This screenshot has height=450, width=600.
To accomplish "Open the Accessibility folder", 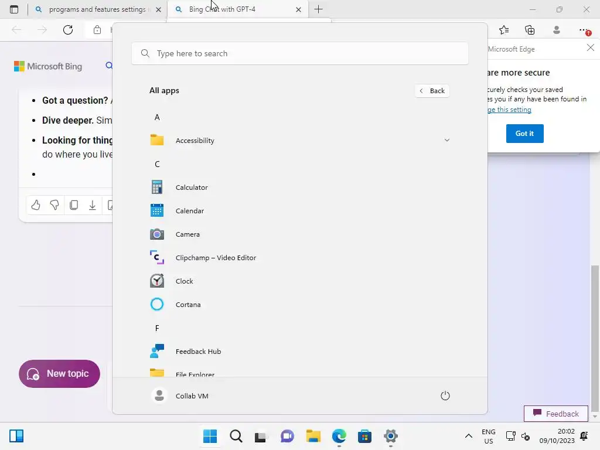I will point(299,141).
